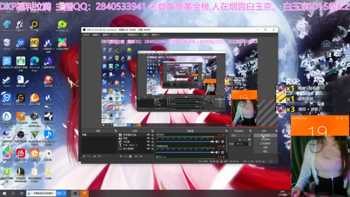Adjust the desktop audio volume slider

click(x=185, y=141)
